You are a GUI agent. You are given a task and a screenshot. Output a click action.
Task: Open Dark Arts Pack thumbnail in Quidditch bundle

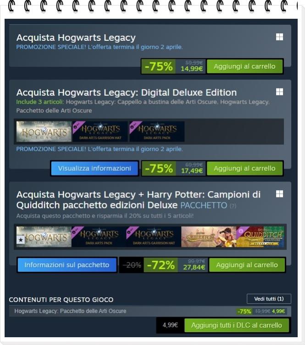[x=99, y=237]
